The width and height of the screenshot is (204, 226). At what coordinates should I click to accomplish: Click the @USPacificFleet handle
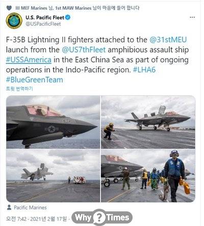[43, 24]
